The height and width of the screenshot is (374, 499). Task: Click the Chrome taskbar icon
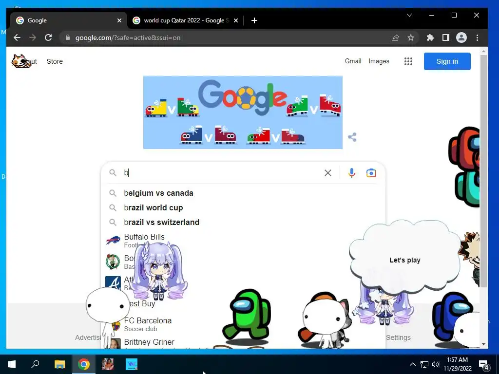[84, 364]
